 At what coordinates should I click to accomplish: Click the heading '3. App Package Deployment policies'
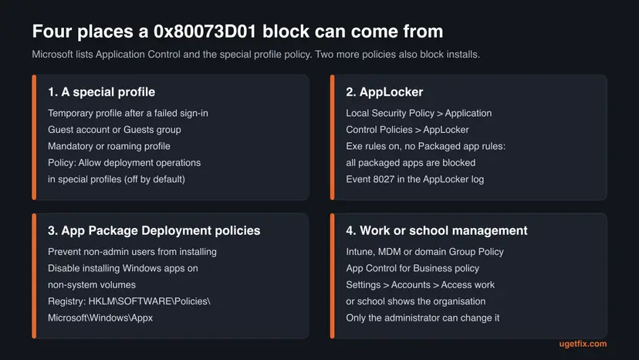(x=154, y=230)
